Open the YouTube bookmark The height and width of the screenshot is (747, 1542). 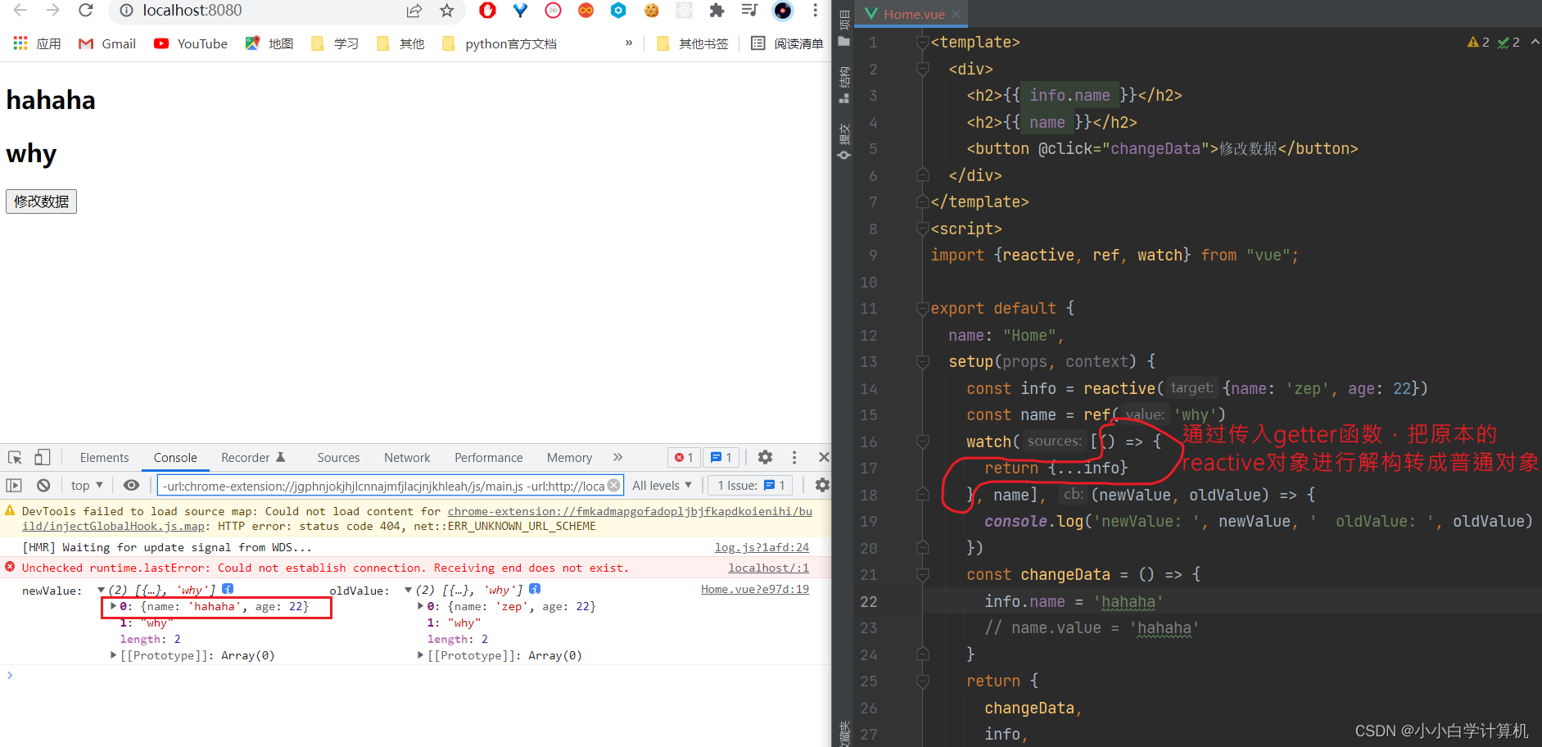191,43
